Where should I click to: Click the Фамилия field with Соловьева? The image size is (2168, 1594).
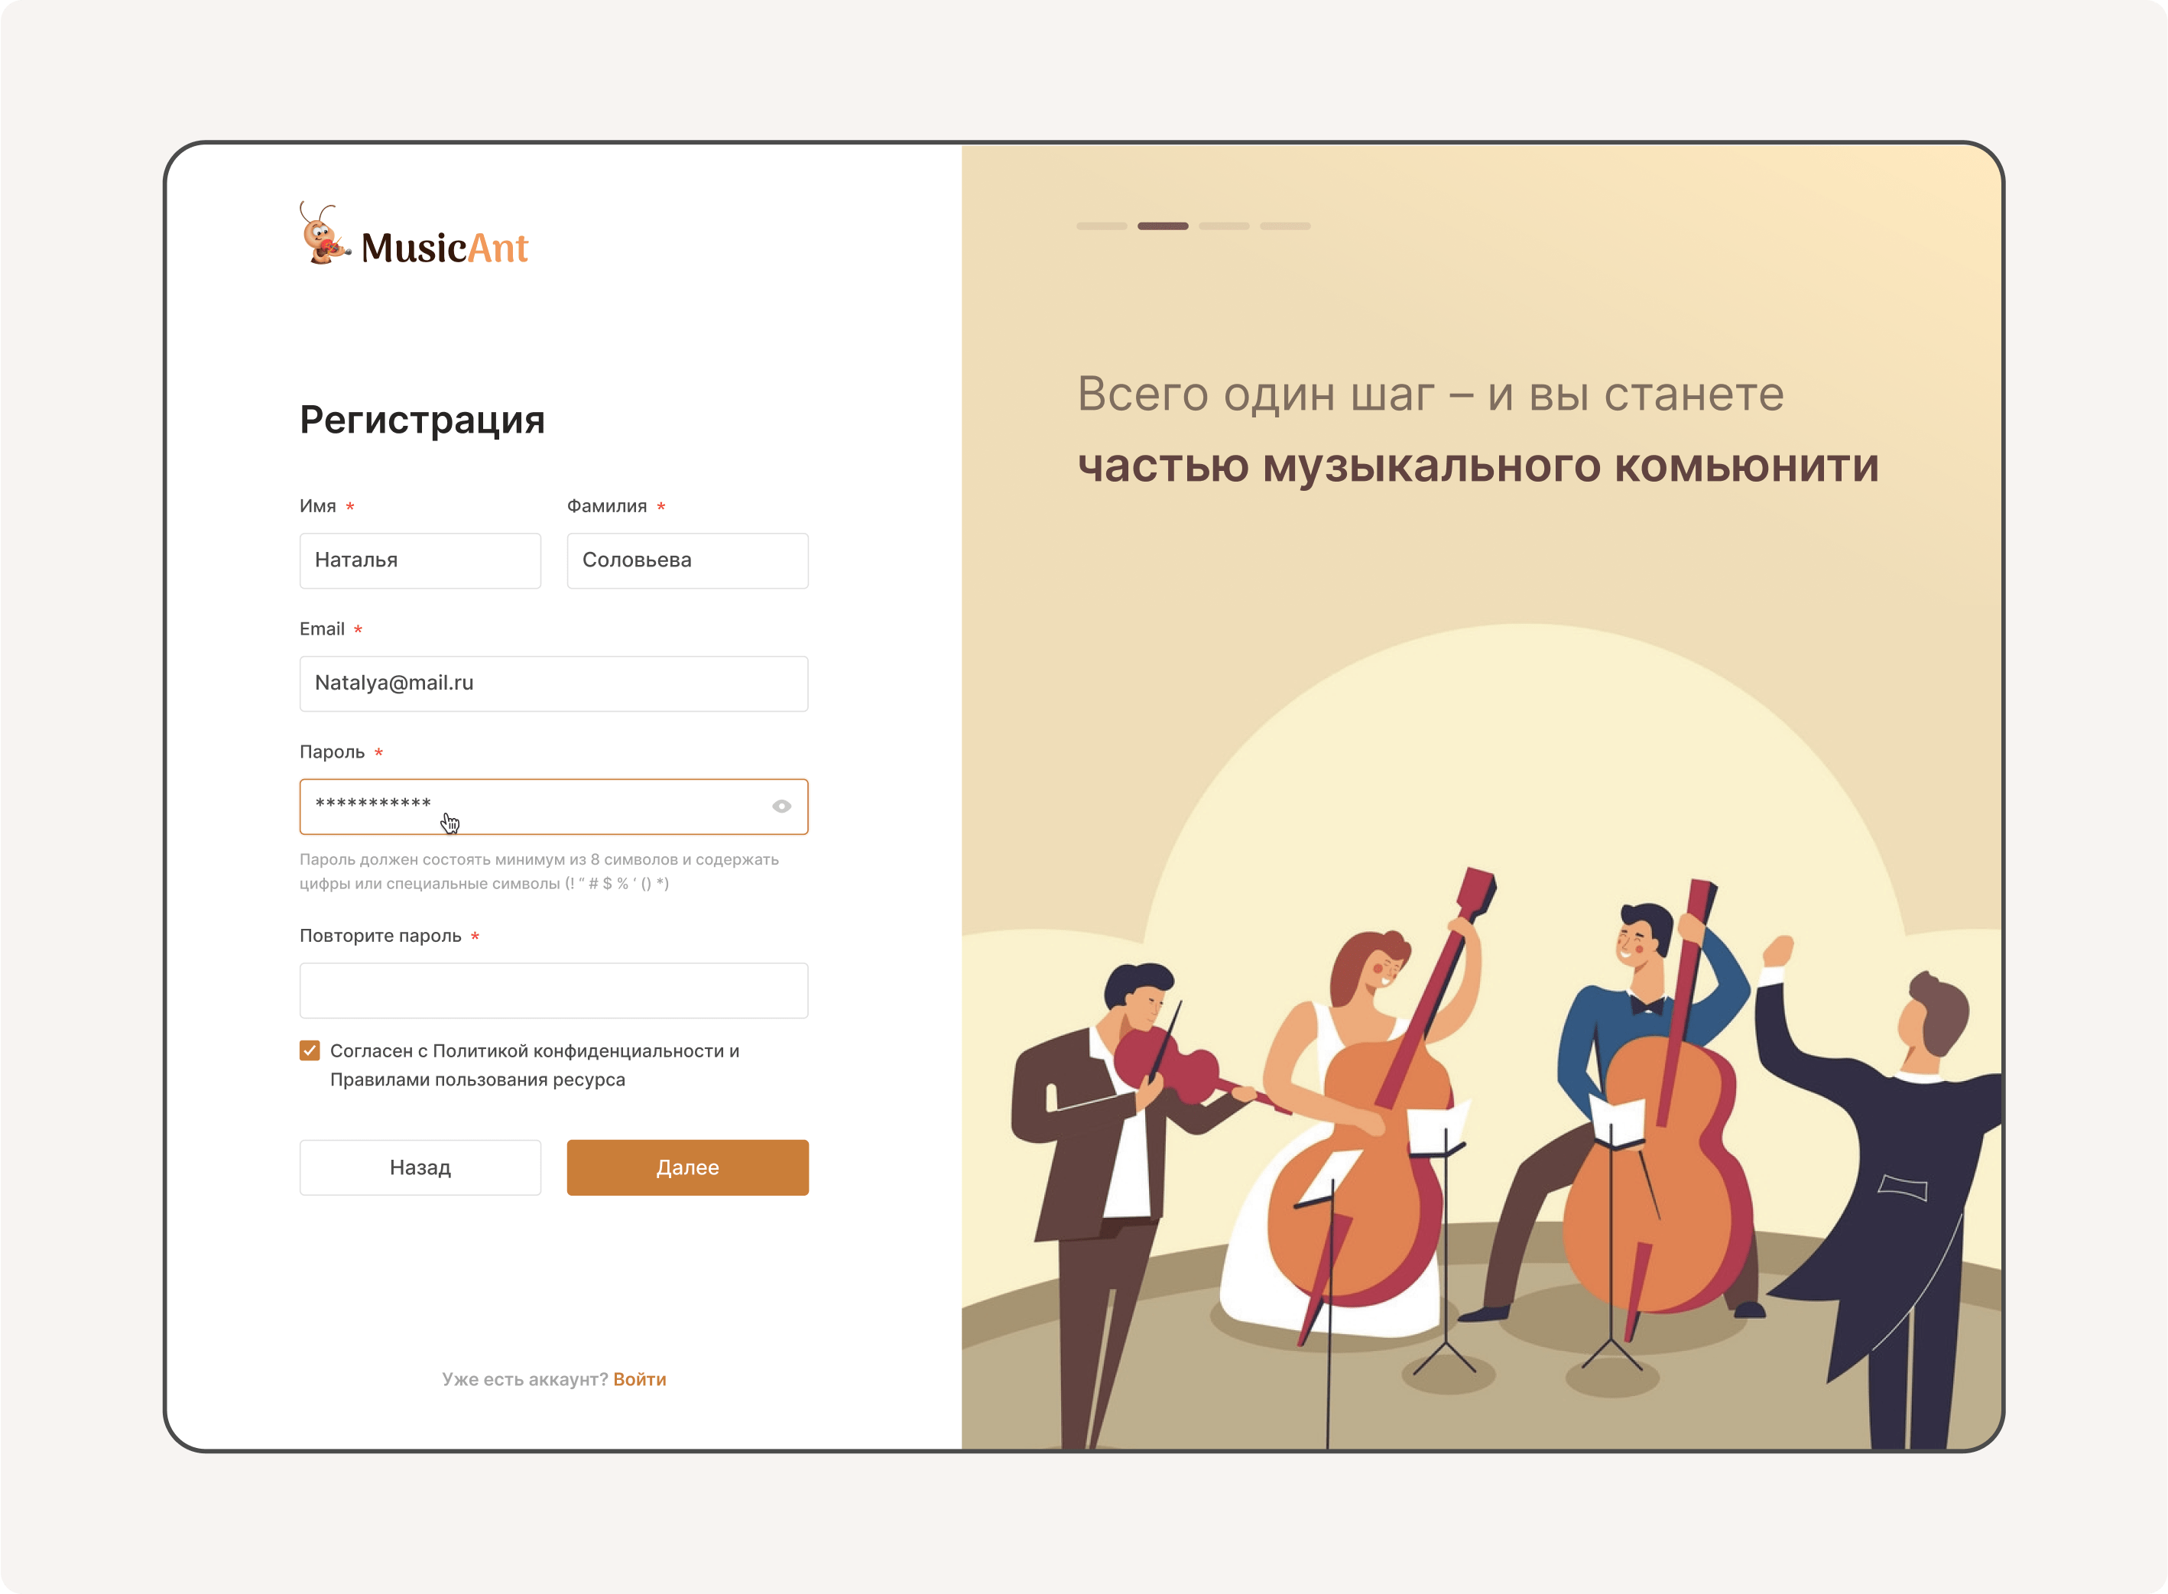[687, 560]
